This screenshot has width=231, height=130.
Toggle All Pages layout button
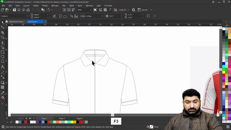tap(71, 16)
